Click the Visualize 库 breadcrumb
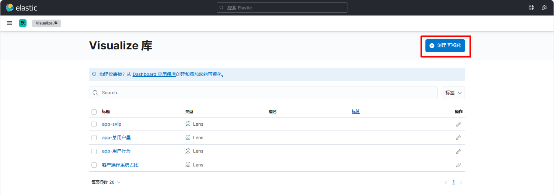This screenshot has height=195, width=554. [47, 23]
